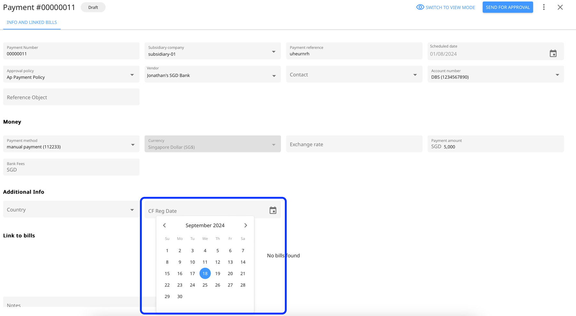This screenshot has width=576, height=316.
Task: Open the three-dot more options menu
Action: coord(544,7)
